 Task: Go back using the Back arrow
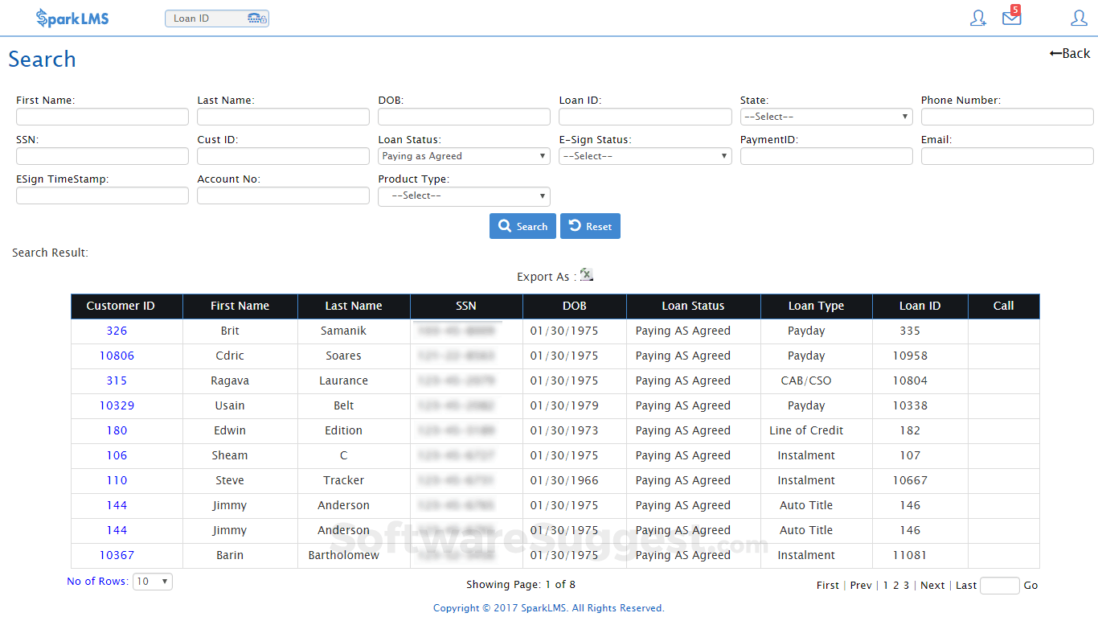coord(1070,53)
